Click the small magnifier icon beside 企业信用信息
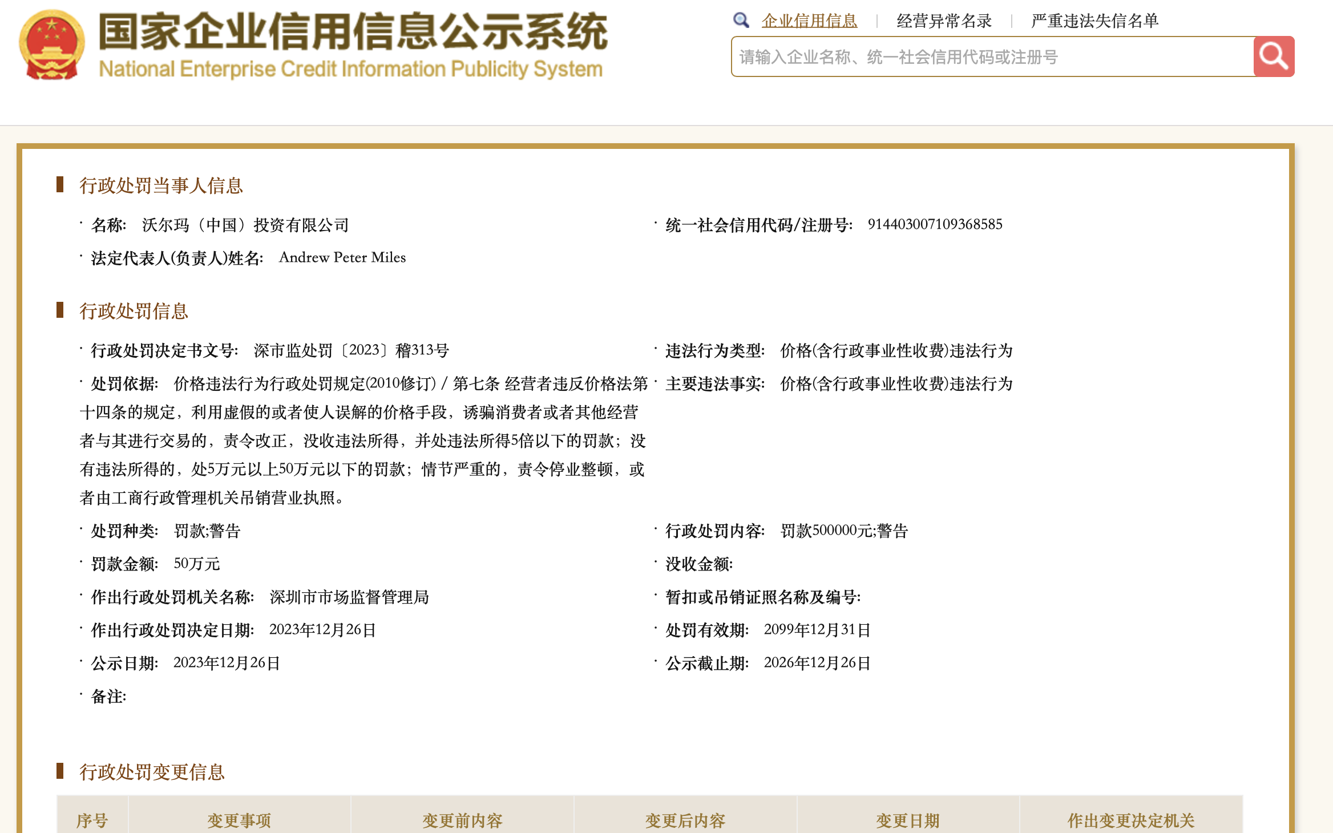1333x833 pixels. tap(741, 21)
